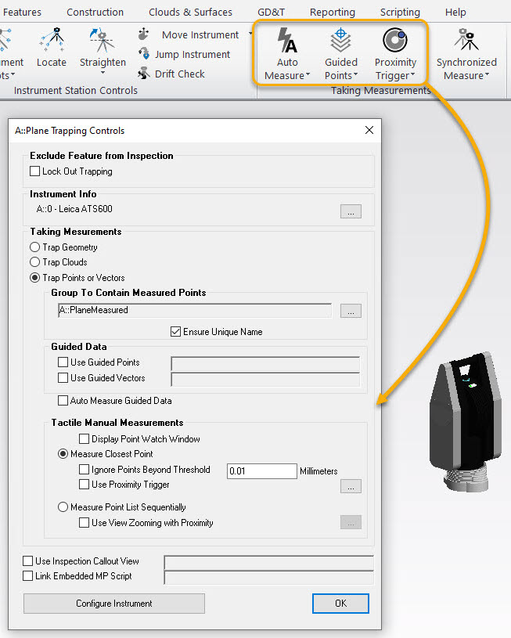This screenshot has height=638, width=511.
Task: Open the Auto Measure dropdown arrow
Action: click(x=308, y=75)
